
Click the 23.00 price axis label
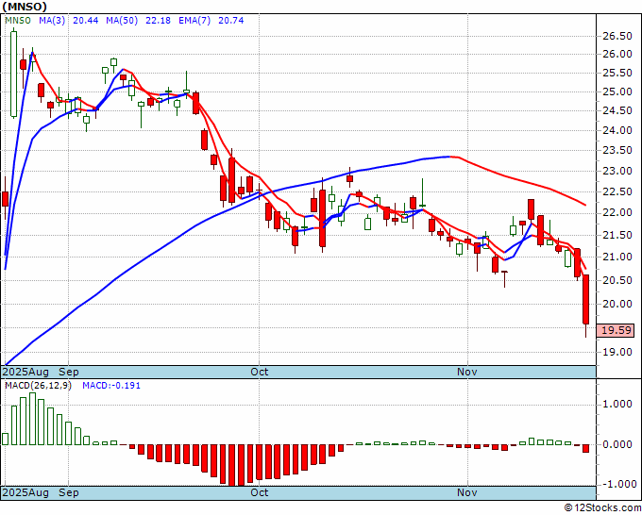point(617,171)
